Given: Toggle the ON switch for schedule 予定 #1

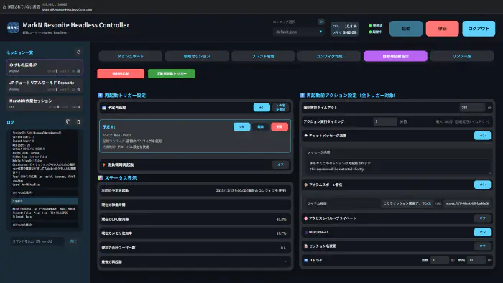Looking at the screenshot, I should (x=242, y=126).
